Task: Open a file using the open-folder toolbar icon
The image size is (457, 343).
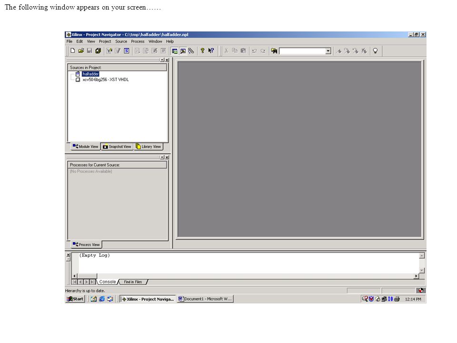Action: point(81,51)
